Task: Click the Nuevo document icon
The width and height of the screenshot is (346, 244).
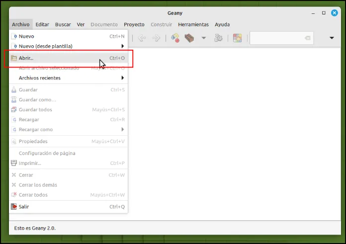Action: 14,36
